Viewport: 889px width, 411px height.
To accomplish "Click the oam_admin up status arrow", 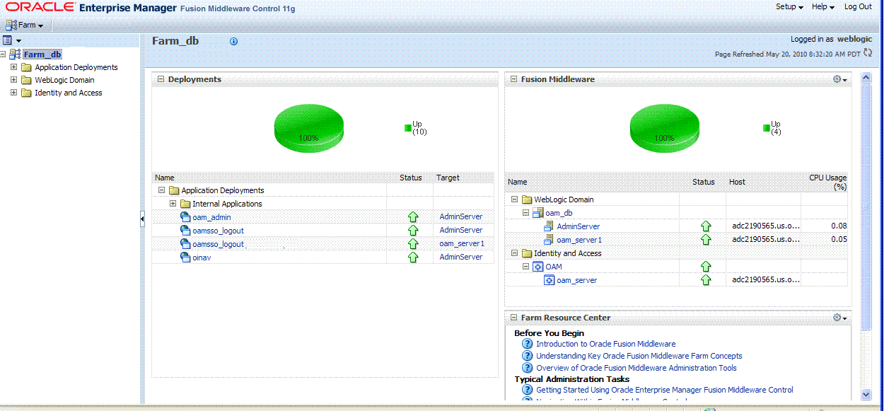I will 413,217.
